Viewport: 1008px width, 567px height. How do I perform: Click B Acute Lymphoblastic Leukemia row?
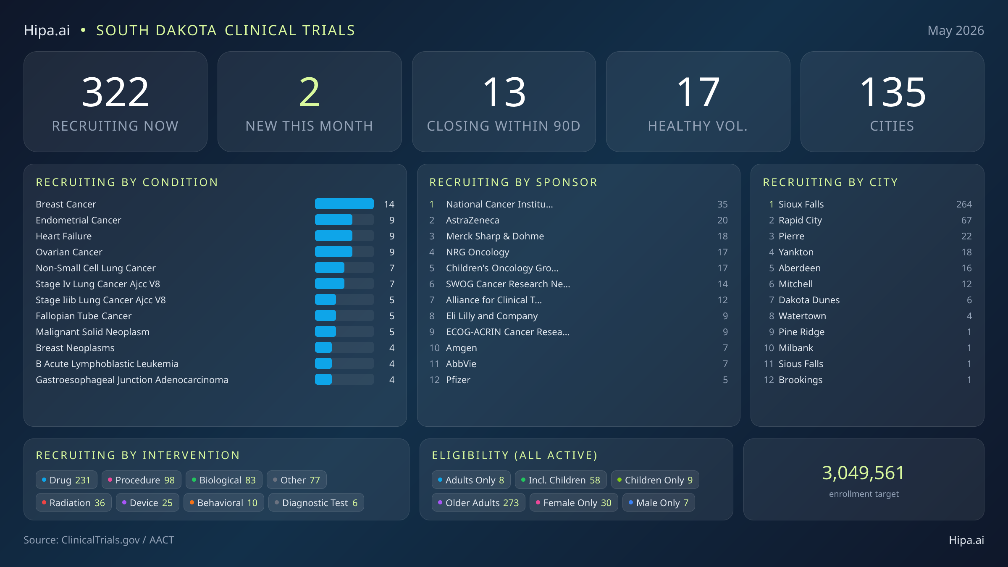coord(215,363)
